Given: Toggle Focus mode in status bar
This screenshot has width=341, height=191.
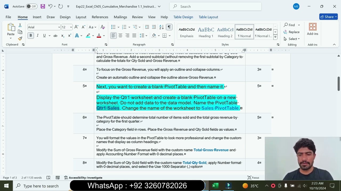Looking at the screenshot, I should (x=253, y=178).
